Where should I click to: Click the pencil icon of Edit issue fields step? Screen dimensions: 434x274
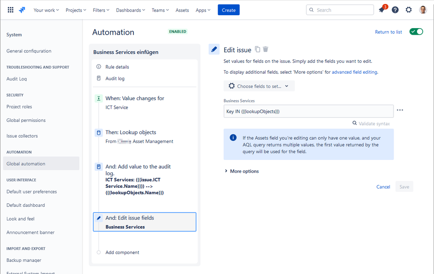pyautogui.click(x=99, y=218)
